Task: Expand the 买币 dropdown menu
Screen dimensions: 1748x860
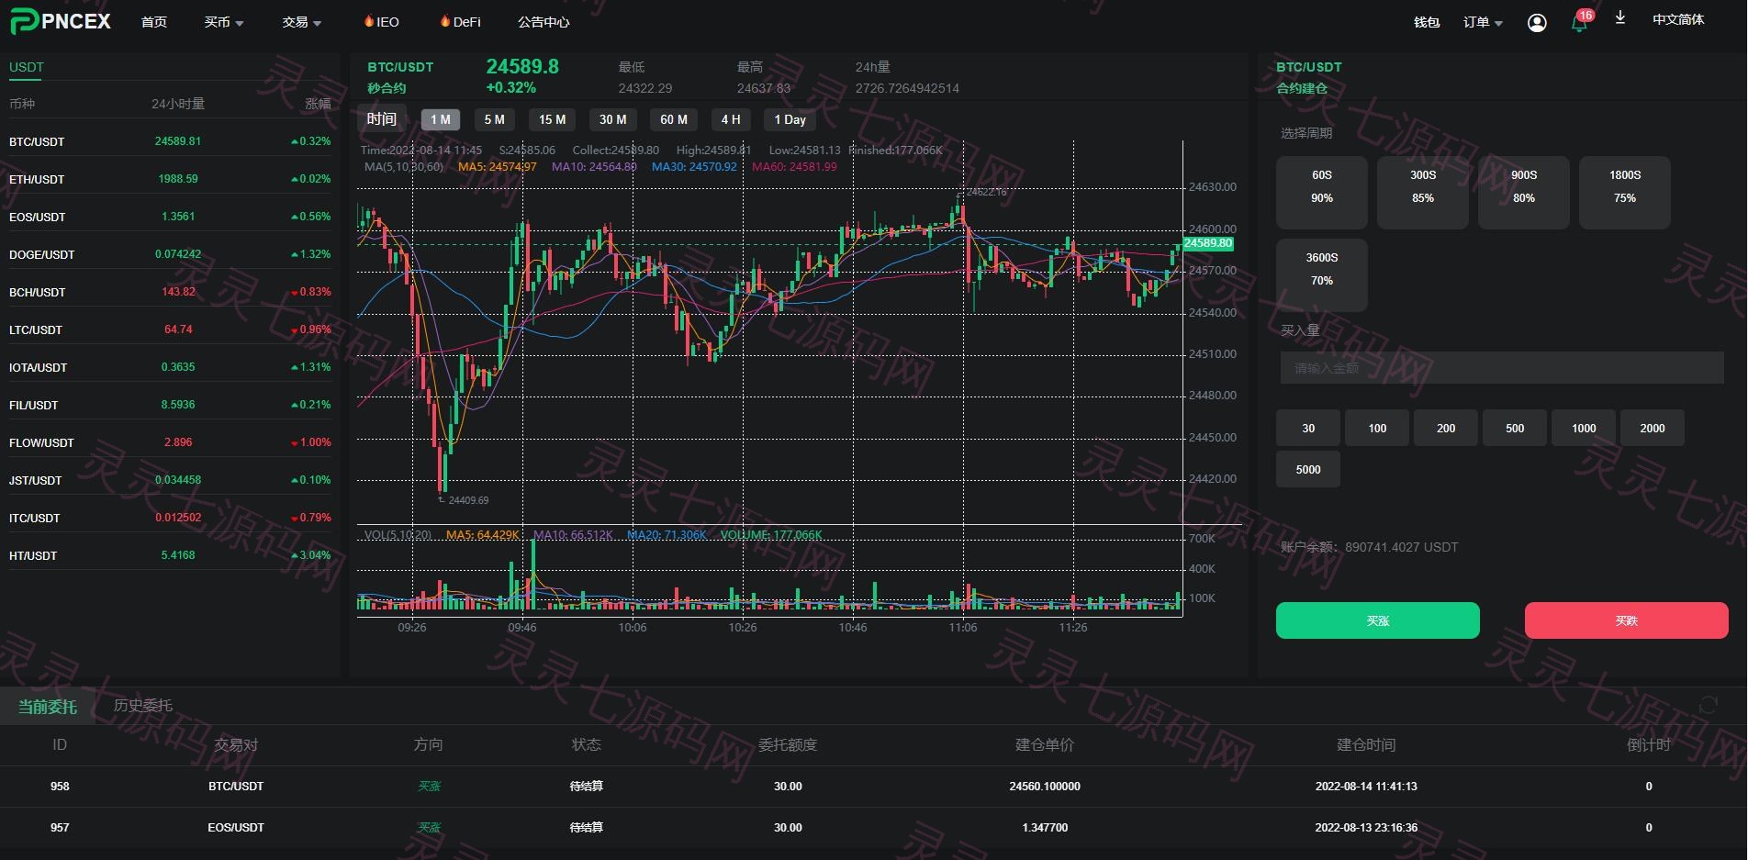Action: [x=223, y=22]
